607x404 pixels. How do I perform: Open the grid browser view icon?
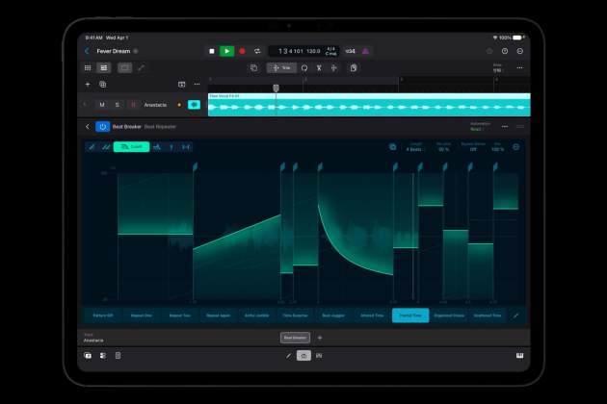pyautogui.click(x=88, y=68)
